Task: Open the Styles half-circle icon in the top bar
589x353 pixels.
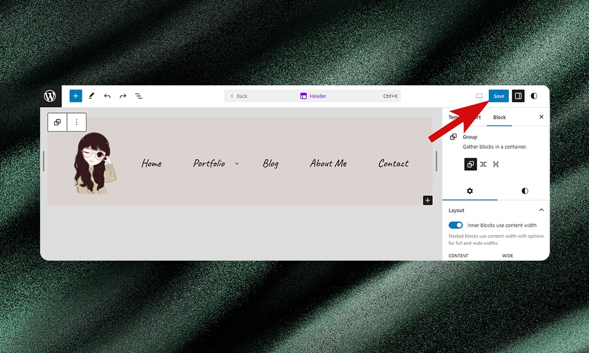Action: point(534,95)
